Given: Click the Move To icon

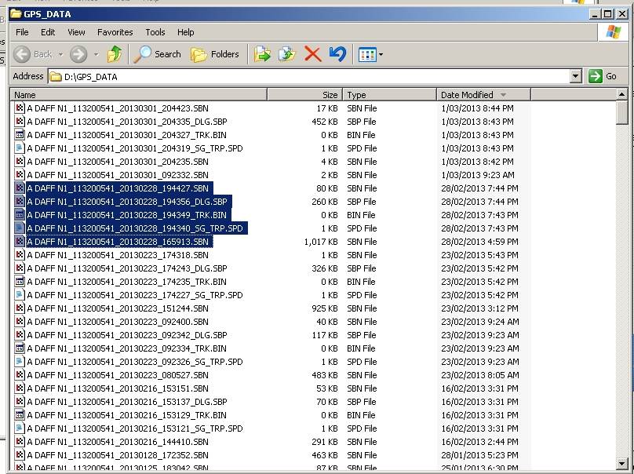Looking at the screenshot, I should pyautogui.click(x=262, y=54).
